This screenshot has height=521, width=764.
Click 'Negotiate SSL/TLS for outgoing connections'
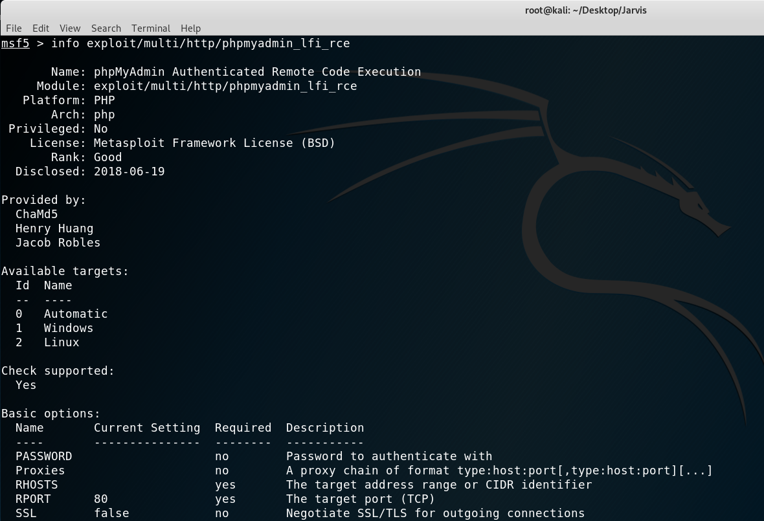[435, 513]
